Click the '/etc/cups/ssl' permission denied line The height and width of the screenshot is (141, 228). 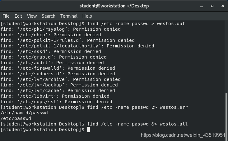coord(56,102)
